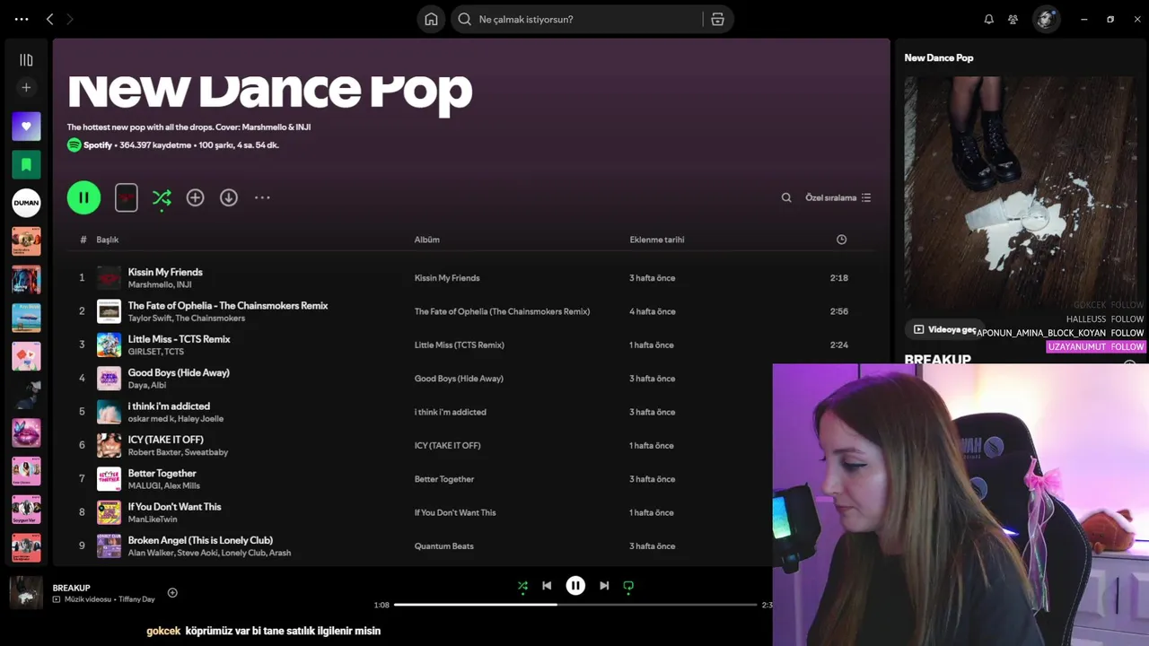
Task: Sort by the 'Eklenme tarihi' column header
Action: pos(657,240)
